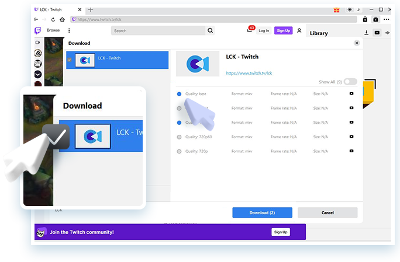This screenshot has width=400, height=262.
Task: Click the video icon on Quality: 720p row
Action: (351, 151)
